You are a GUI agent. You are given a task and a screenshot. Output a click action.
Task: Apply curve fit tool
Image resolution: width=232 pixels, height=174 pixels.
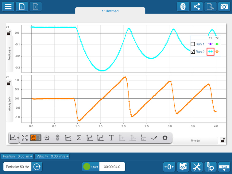[100, 138]
